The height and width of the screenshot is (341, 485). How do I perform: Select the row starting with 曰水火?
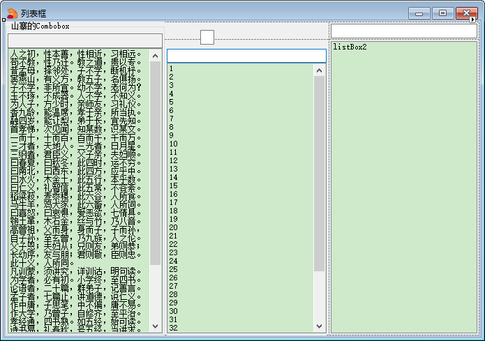79,179
